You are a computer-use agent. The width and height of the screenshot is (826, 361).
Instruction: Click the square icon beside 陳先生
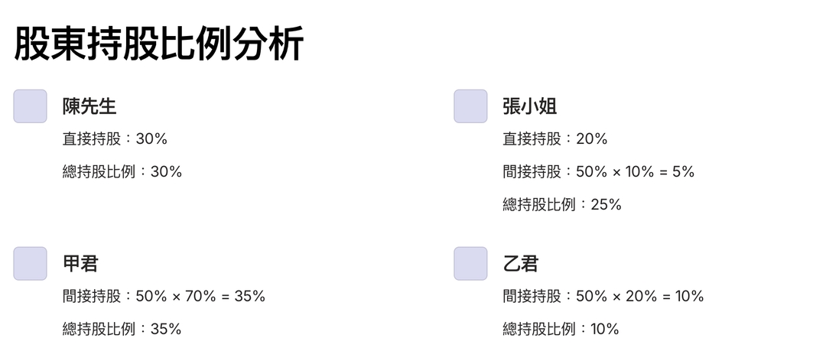[x=31, y=106]
